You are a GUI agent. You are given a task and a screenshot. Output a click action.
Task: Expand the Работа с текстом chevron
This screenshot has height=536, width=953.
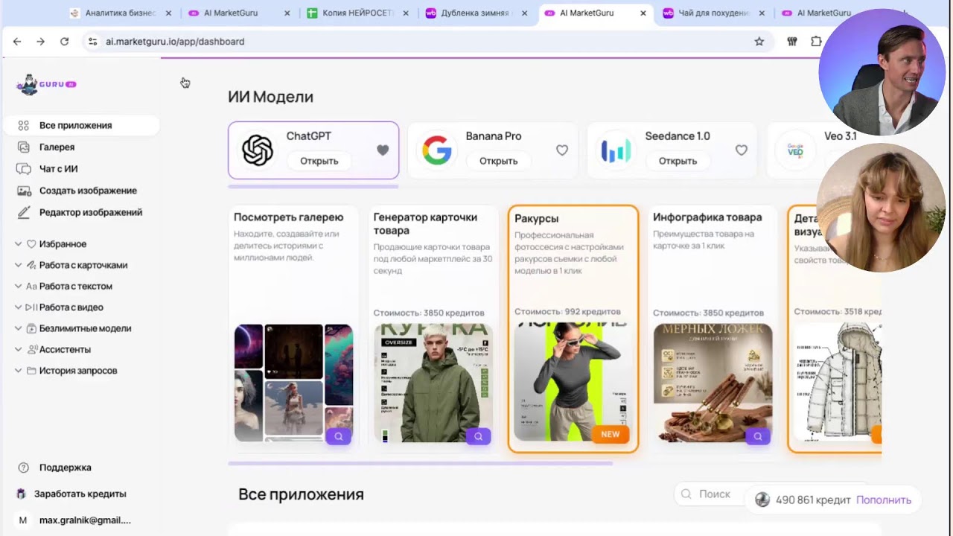(x=19, y=286)
